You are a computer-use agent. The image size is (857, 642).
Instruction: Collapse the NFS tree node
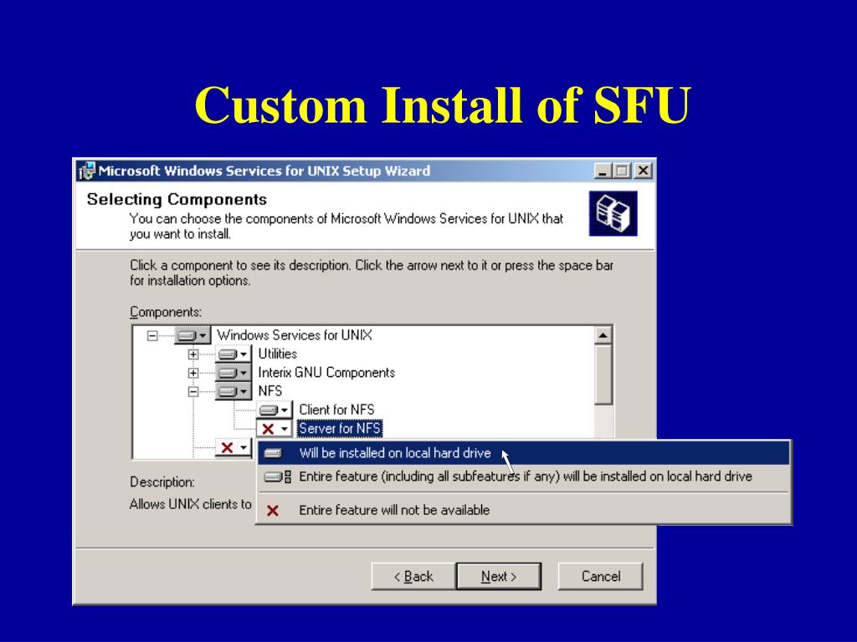click(x=193, y=391)
